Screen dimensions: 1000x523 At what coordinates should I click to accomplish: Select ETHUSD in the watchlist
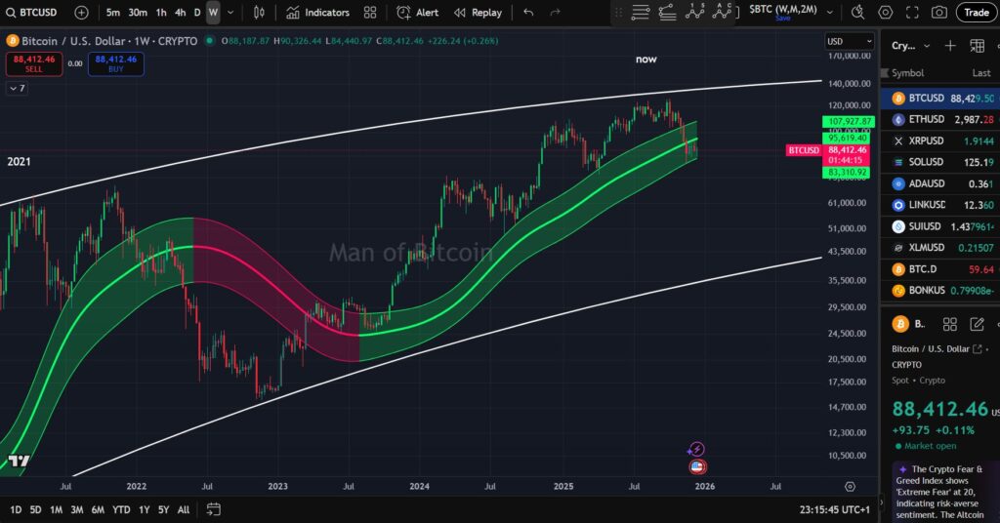coord(940,119)
